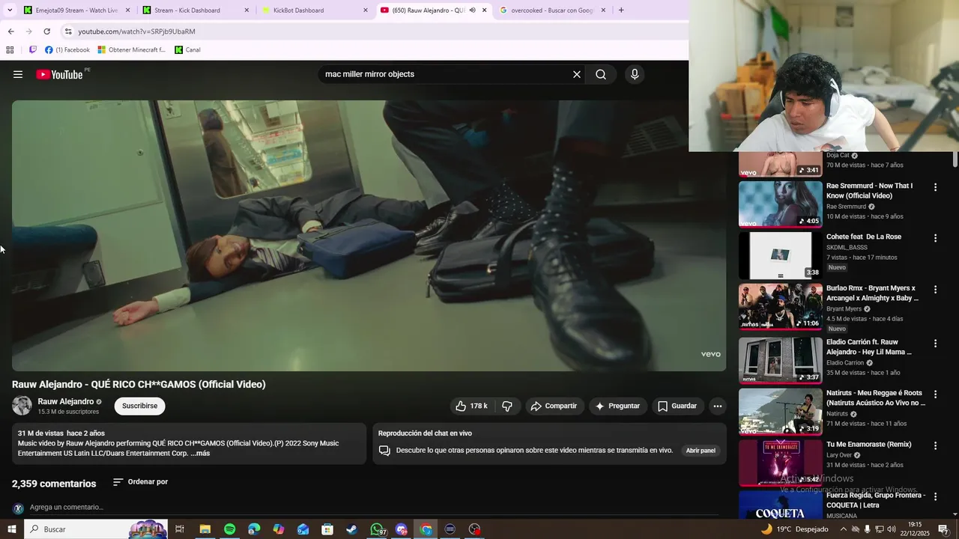Open options for 'Fuerza Regida, Grupo Frontera - COQUETA'
959x539 pixels.
pos(935,497)
